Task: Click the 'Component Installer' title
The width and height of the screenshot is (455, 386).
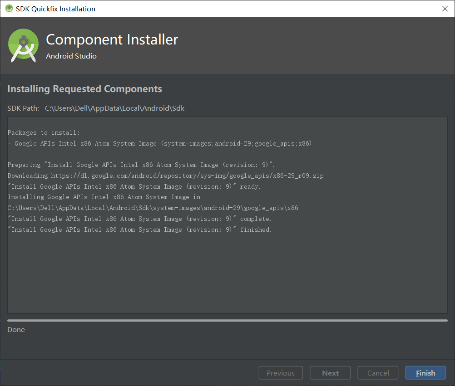Action: tap(112, 39)
